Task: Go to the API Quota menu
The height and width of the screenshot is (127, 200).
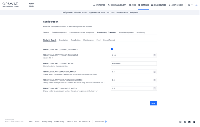Action: click(x=110, y=12)
